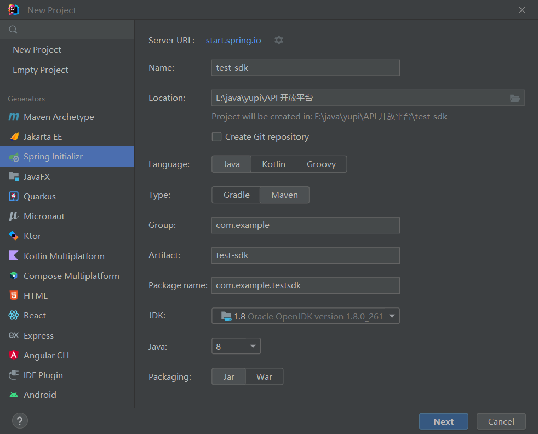Click the Next button
The width and height of the screenshot is (538, 434).
tap(443, 421)
